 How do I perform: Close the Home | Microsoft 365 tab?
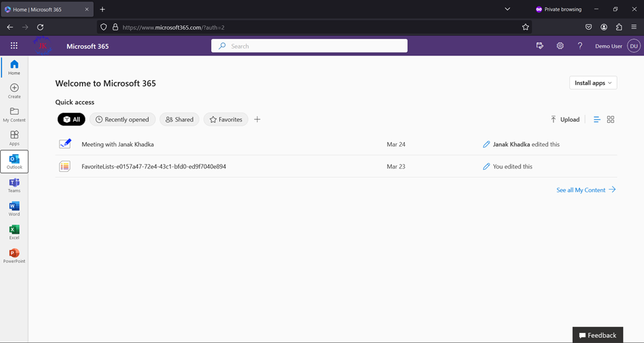point(87,9)
